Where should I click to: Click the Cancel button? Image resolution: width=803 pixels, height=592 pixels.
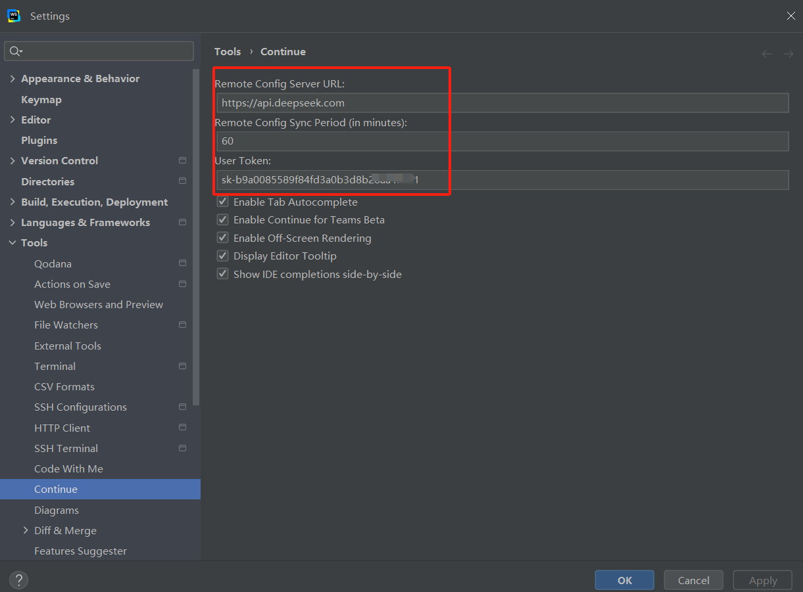coord(694,580)
